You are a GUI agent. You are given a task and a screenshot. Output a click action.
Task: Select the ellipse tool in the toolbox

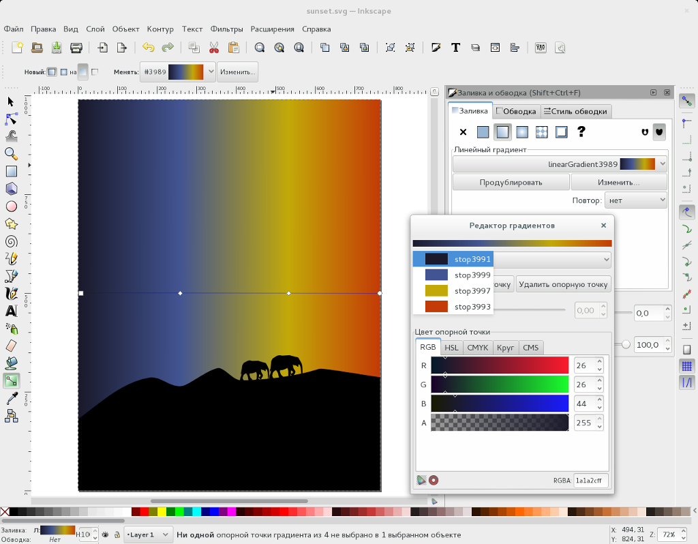[11, 206]
